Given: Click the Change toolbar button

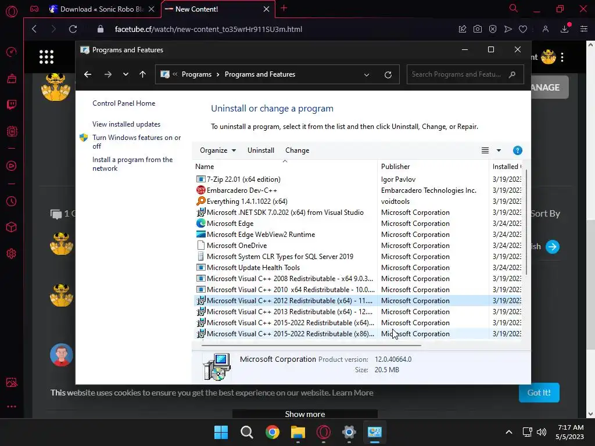Looking at the screenshot, I should click(x=297, y=150).
